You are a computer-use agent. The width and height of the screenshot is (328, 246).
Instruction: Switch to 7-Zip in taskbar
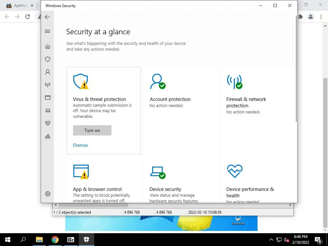pos(71,240)
